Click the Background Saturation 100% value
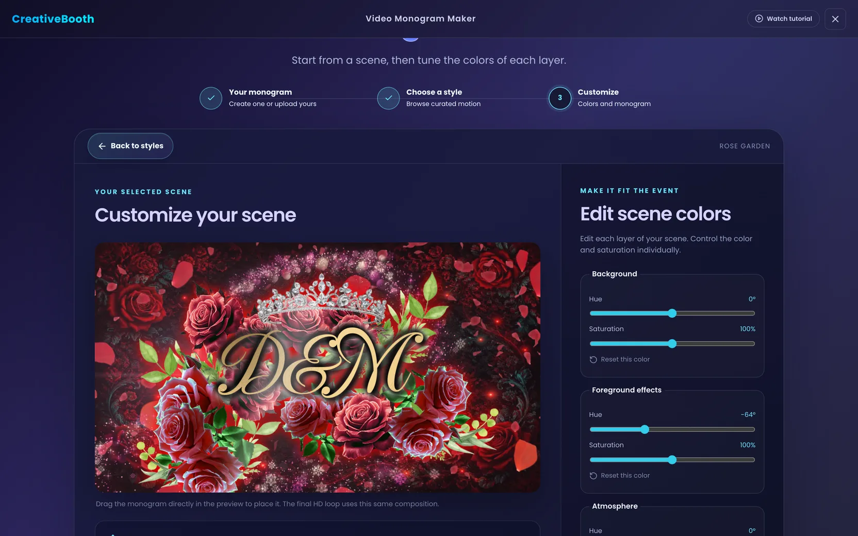 tap(748, 329)
